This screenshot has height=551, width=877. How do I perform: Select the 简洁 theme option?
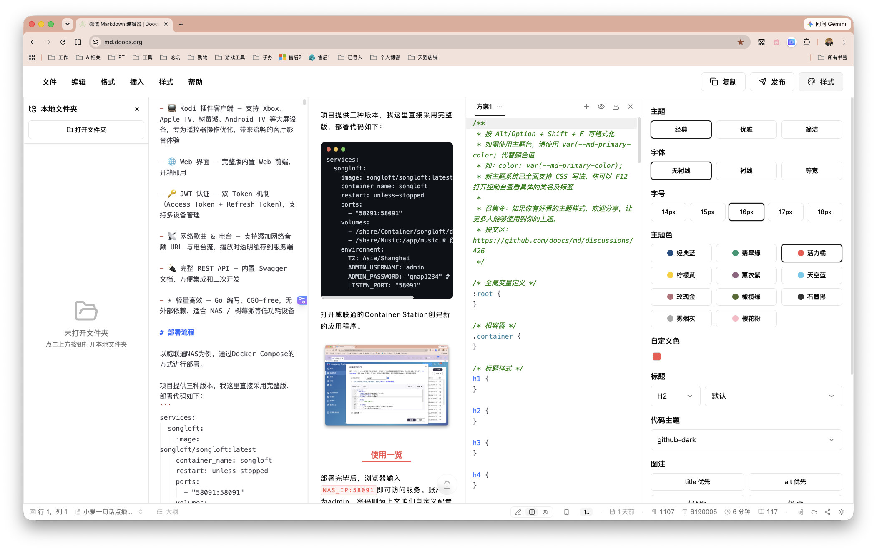pyautogui.click(x=812, y=130)
